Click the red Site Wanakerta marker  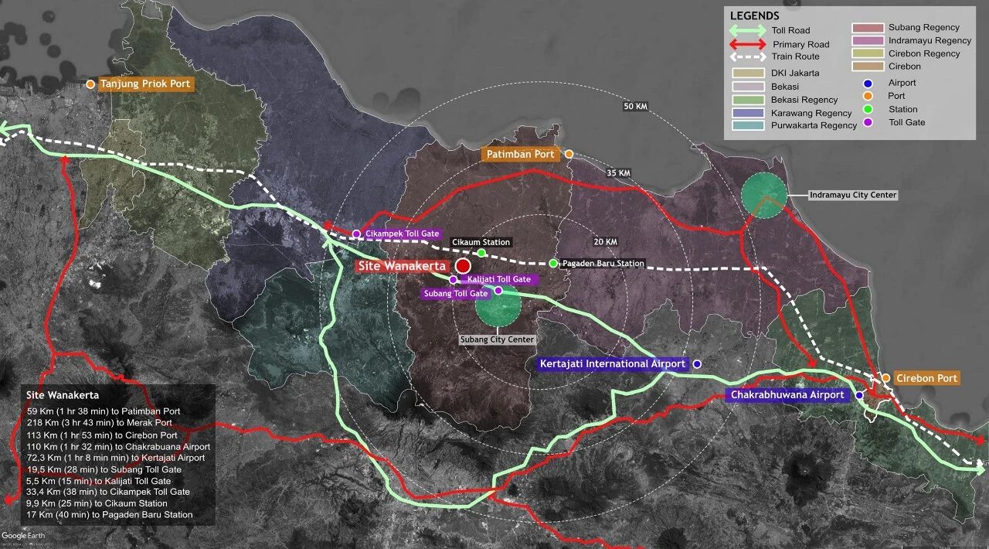click(x=463, y=266)
